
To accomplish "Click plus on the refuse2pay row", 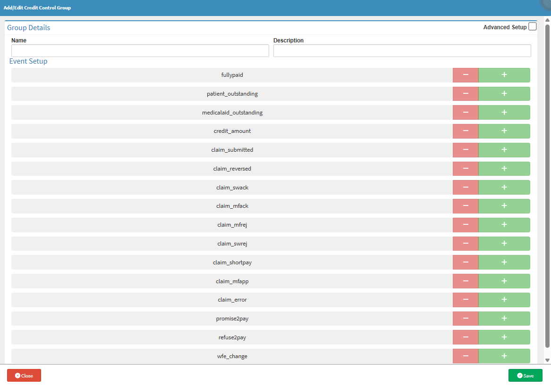I will pyautogui.click(x=504, y=337).
